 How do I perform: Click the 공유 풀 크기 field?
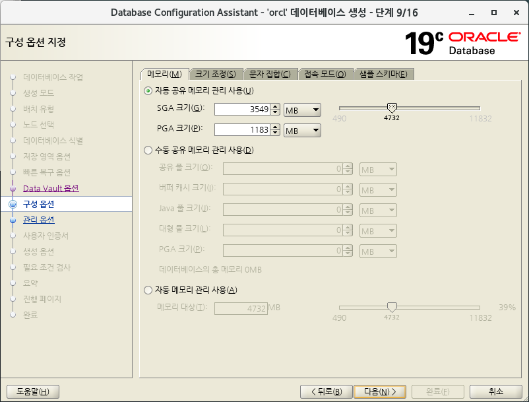(283, 169)
